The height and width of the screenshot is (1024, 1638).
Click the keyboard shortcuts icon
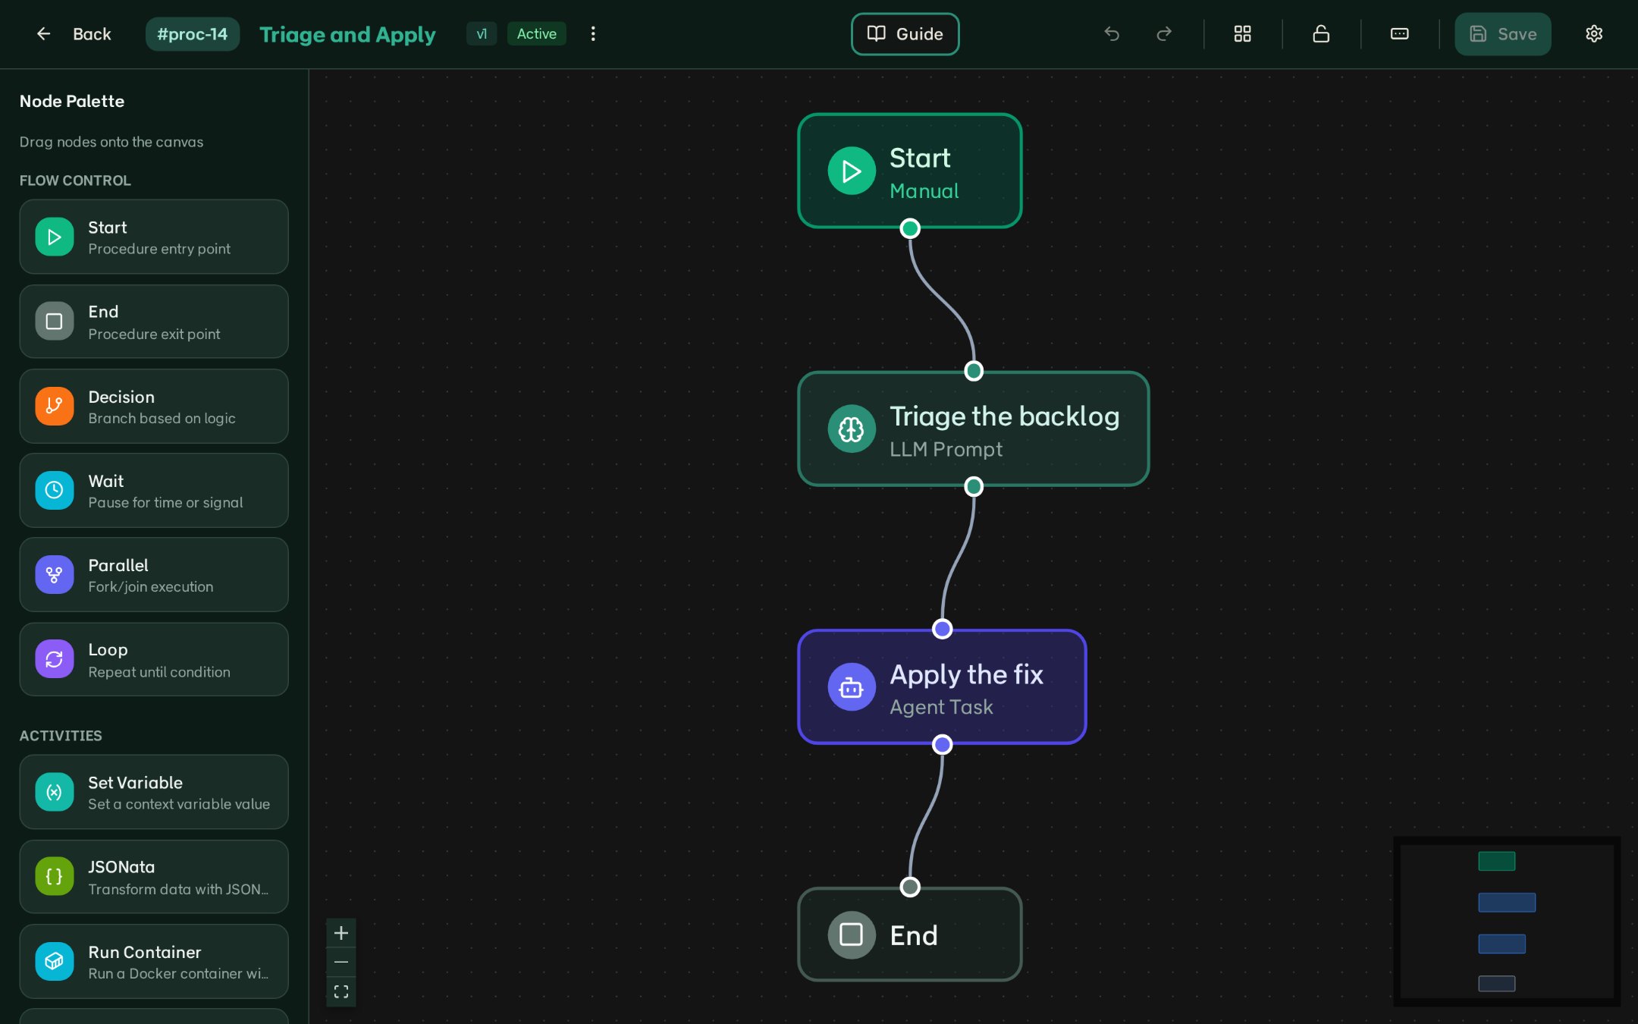(x=1399, y=33)
